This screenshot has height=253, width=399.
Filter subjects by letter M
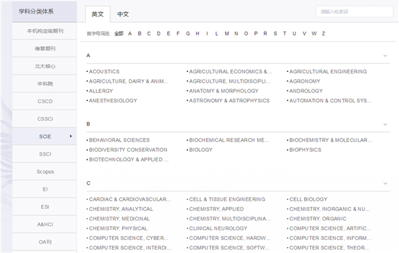click(227, 34)
